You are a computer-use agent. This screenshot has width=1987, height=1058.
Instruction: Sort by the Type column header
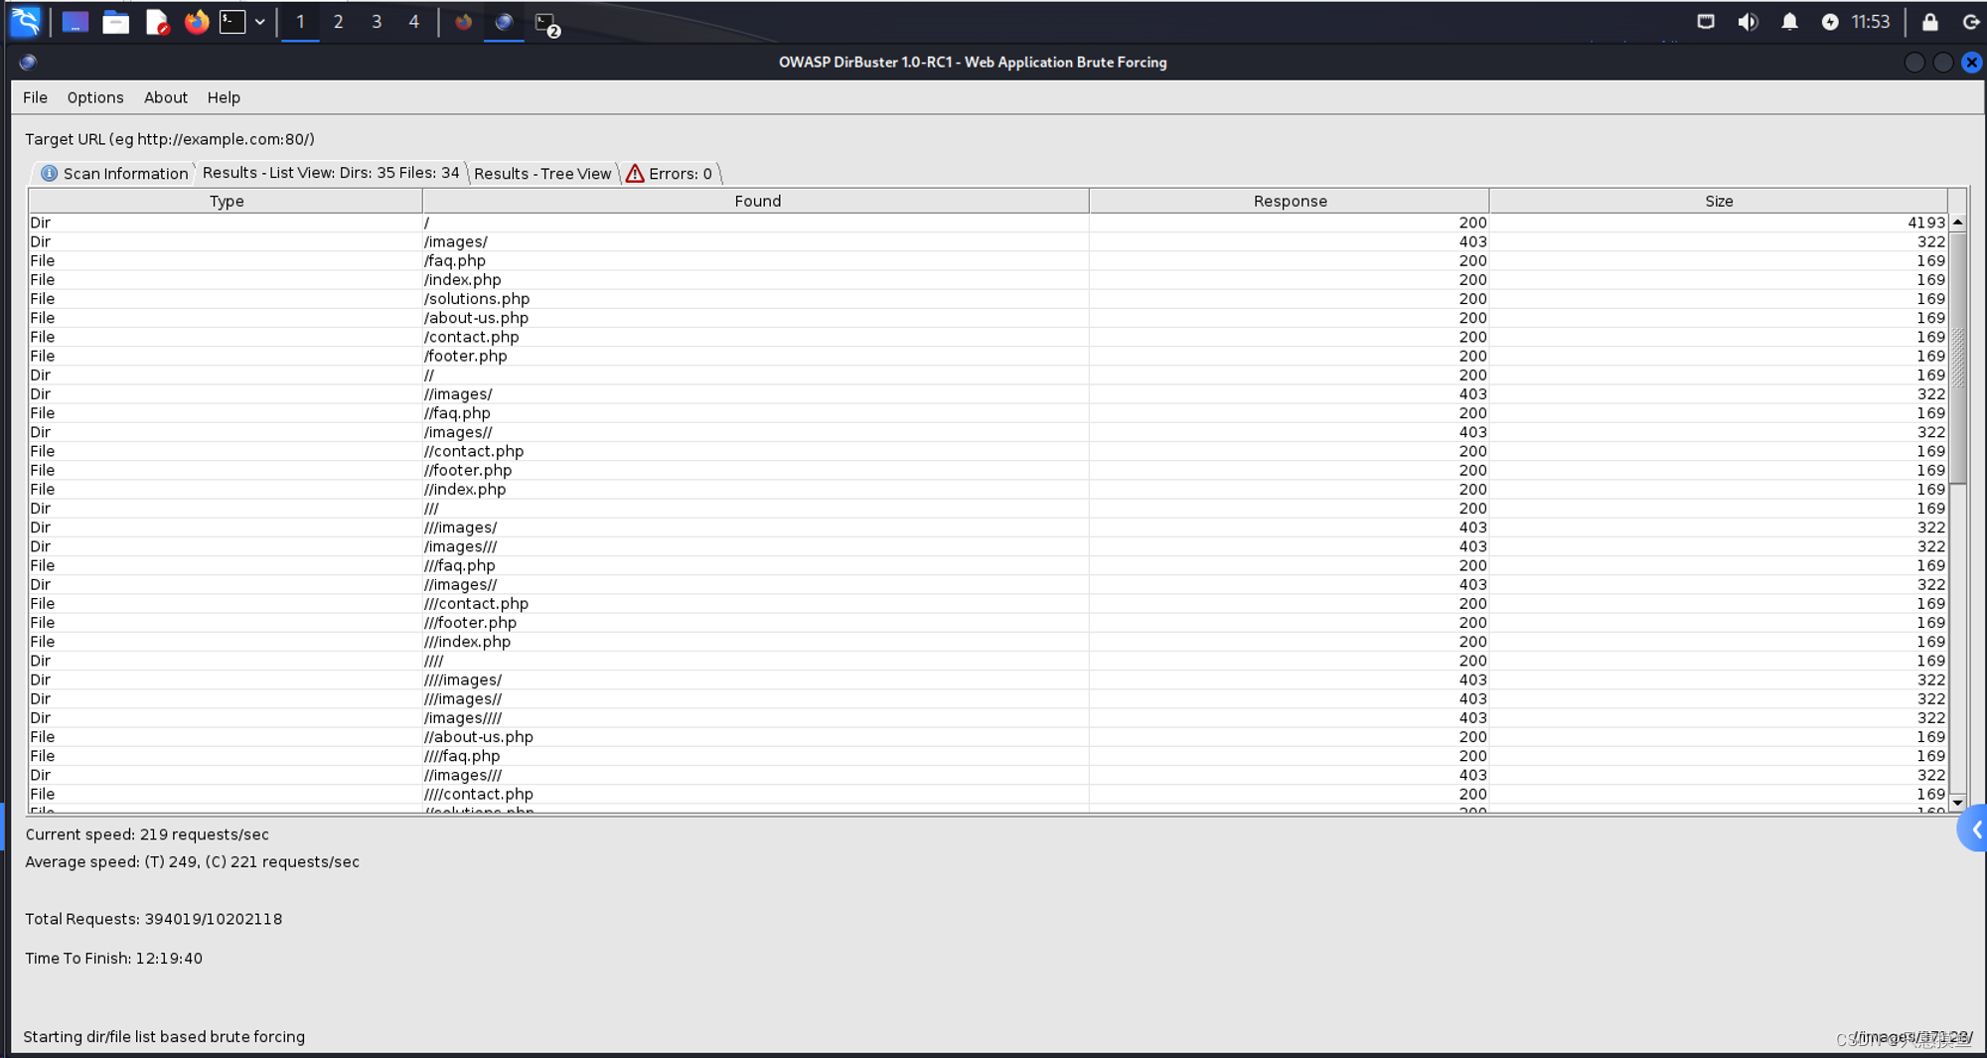point(226,201)
